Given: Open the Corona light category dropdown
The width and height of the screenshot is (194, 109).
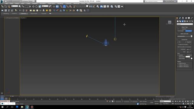Looking at the screenshot, I should point(185,24).
